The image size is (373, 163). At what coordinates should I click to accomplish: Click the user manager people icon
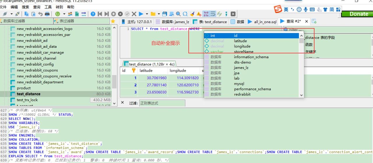coord(70,14)
